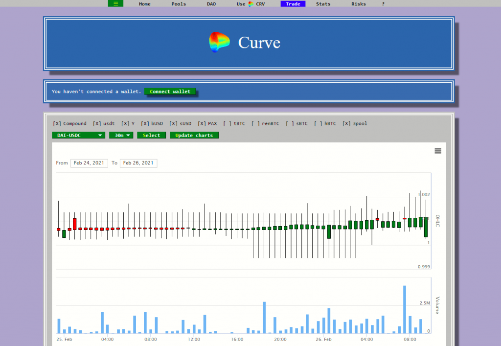Click the From date field showing Feb 24, 2021
This screenshot has width=501, height=346.
(89, 163)
